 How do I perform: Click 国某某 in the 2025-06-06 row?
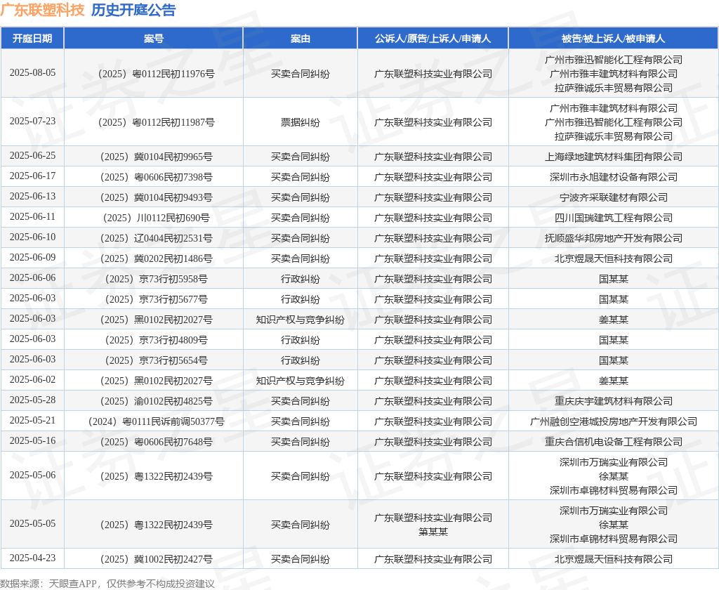614,279
